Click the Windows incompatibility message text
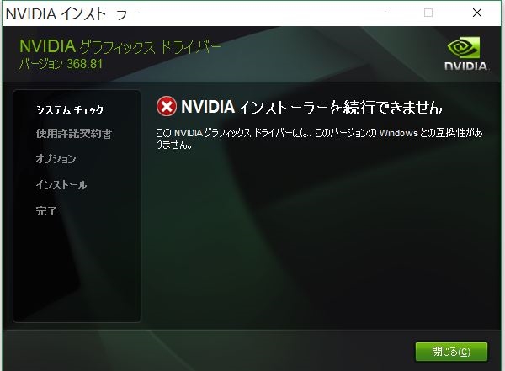Viewport: 505px width, 371px height. click(319, 139)
